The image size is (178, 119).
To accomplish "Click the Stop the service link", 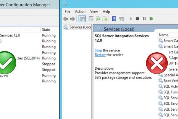I will point(98,50).
